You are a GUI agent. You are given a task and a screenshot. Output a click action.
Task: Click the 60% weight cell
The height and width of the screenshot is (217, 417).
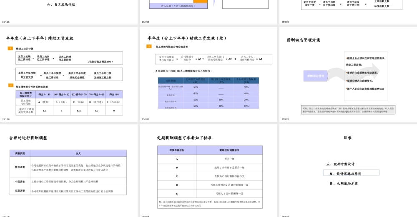pos(196,94)
